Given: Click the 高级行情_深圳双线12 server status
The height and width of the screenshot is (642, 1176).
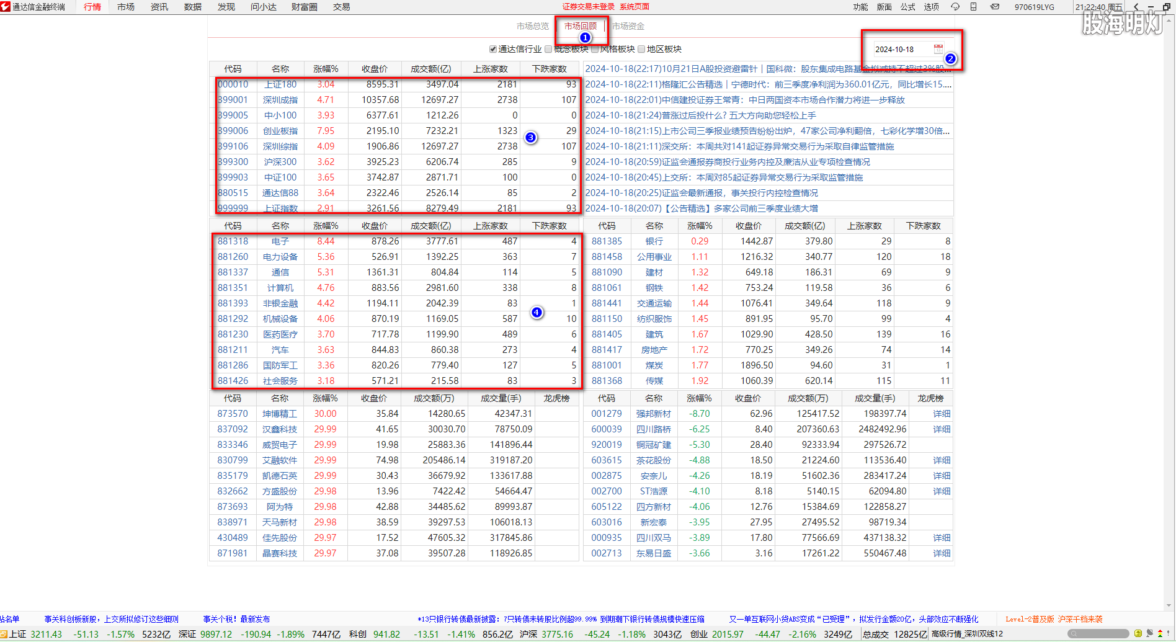Looking at the screenshot, I should pyautogui.click(x=967, y=634).
